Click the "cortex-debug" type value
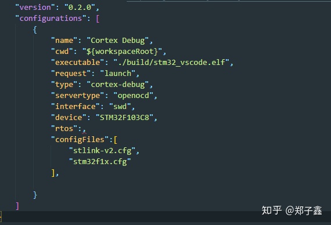 [117, 85]
